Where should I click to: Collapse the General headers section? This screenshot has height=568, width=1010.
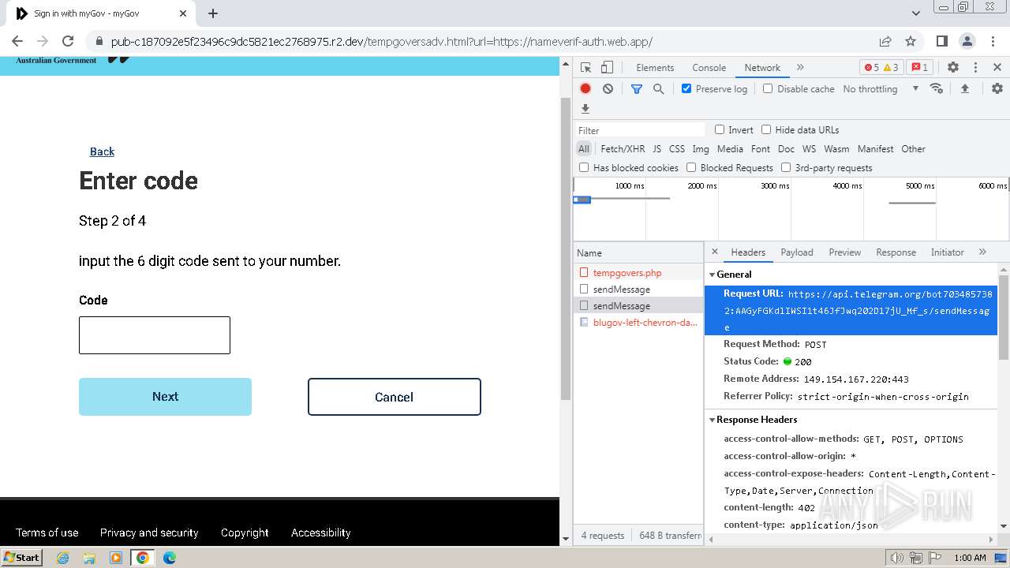point(712,275)
